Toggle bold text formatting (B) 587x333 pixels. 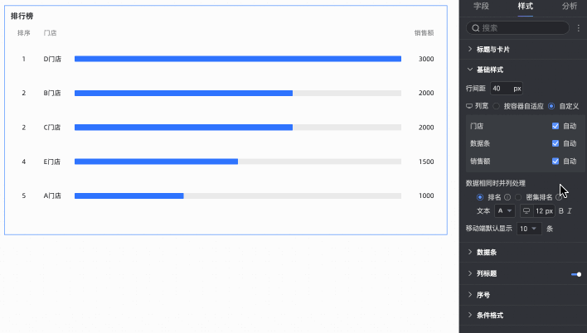pos(560,211)
